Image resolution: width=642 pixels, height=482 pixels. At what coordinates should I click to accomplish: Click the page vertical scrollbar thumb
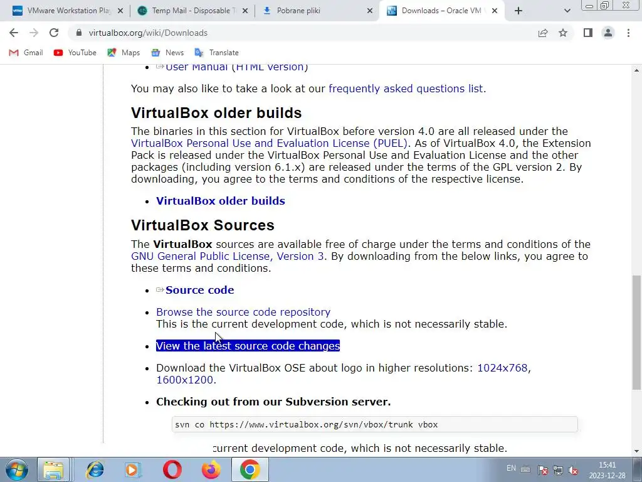[636, 333]
